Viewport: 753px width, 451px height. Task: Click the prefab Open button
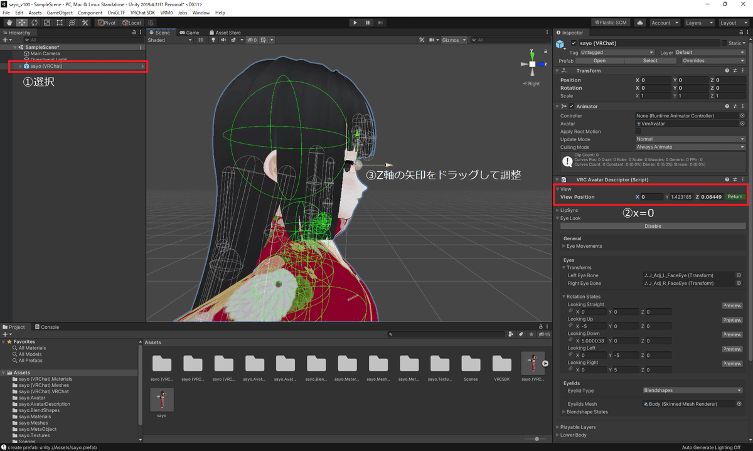point(599,61)
